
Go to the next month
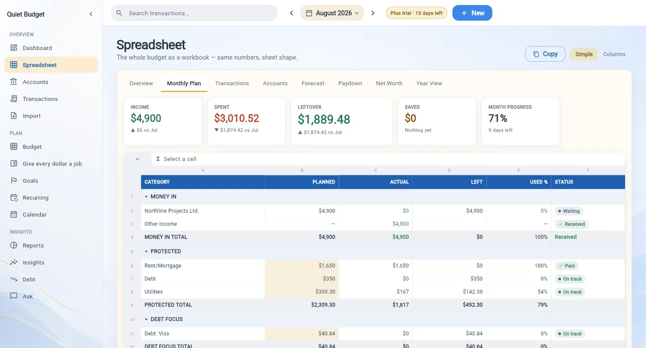point(373,13)
